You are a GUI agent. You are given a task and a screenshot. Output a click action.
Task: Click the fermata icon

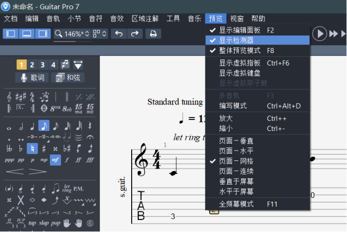(90, 137)
